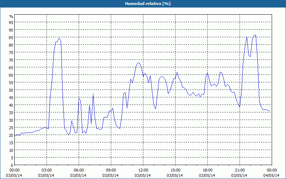This screenshot has height=179, width=286.
Task: Pick the 30 label on the humidity axis
Action: pyautogui.click(x=11, y=120)
